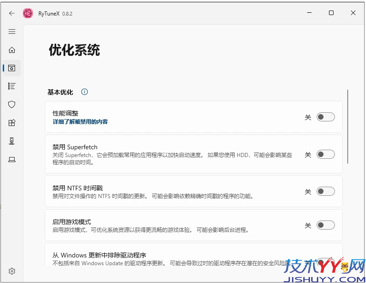The height and width of the screenshot is (283, 366).
Task: Open the Windows features icon in the sidebar
Action: coord(12,122)
